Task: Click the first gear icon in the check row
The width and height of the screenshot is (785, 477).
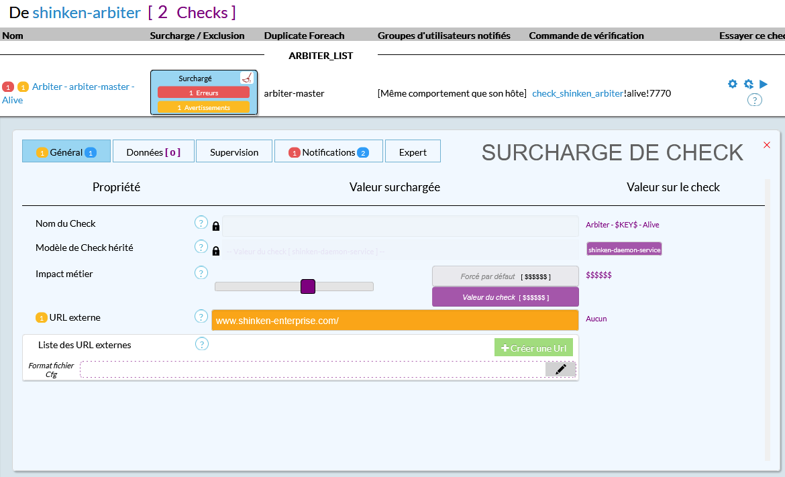Action: click(733, 84)
